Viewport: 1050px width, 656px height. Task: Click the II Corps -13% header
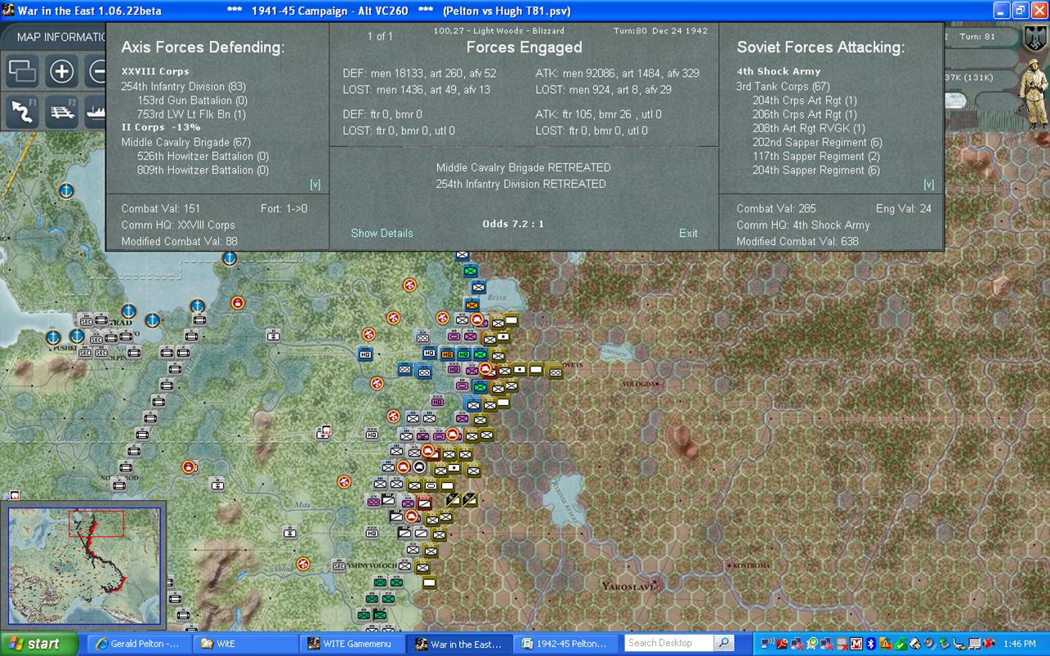161,127
